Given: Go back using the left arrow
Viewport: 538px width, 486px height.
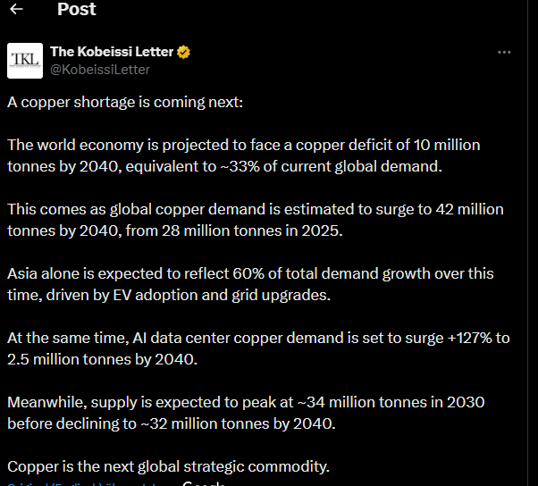Looking at the screenshot, I should [17, 10].
